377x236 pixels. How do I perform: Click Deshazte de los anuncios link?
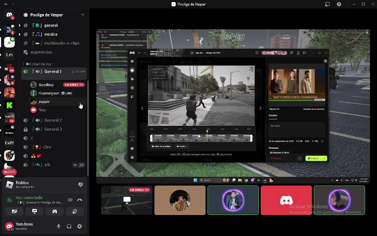click(314, 109)
